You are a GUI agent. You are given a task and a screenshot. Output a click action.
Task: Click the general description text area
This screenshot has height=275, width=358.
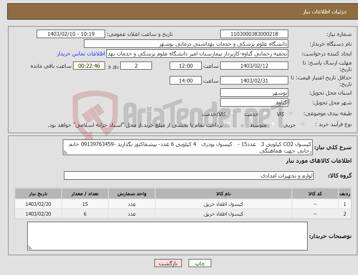pyautogui.click(x=188, y=147)
